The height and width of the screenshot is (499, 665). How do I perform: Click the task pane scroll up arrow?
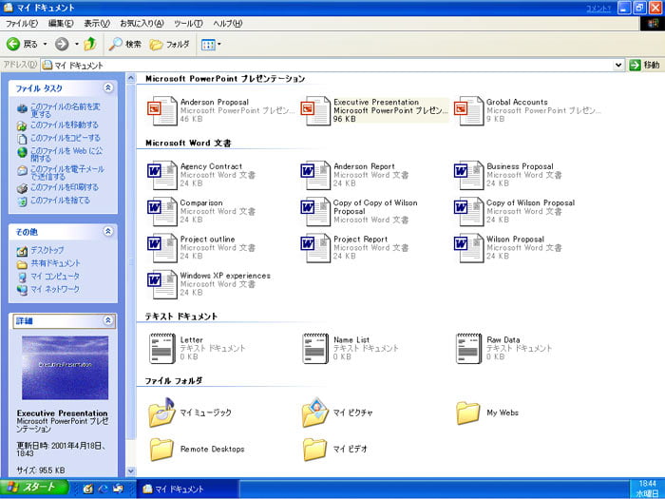[131, 78]
